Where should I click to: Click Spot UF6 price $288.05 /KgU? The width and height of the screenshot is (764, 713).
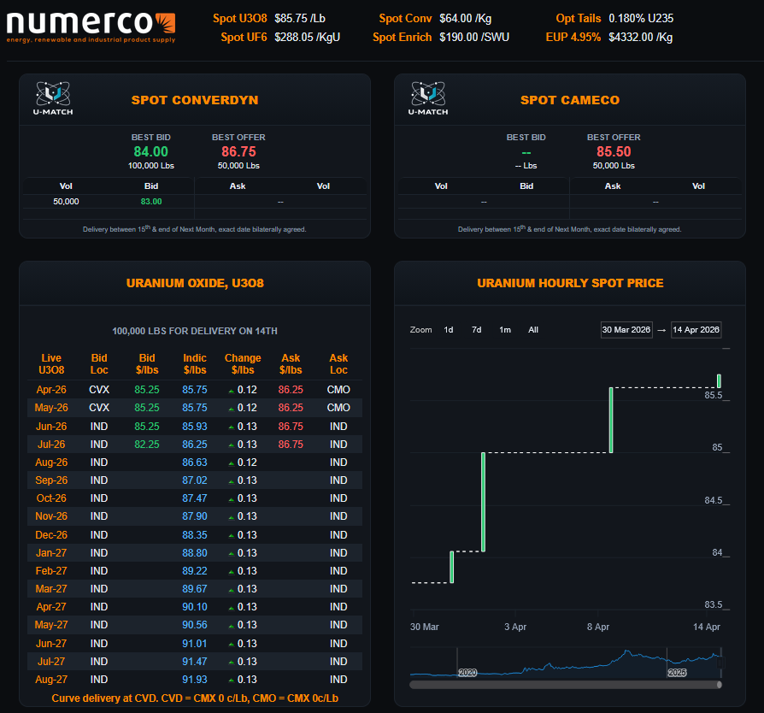307,37
